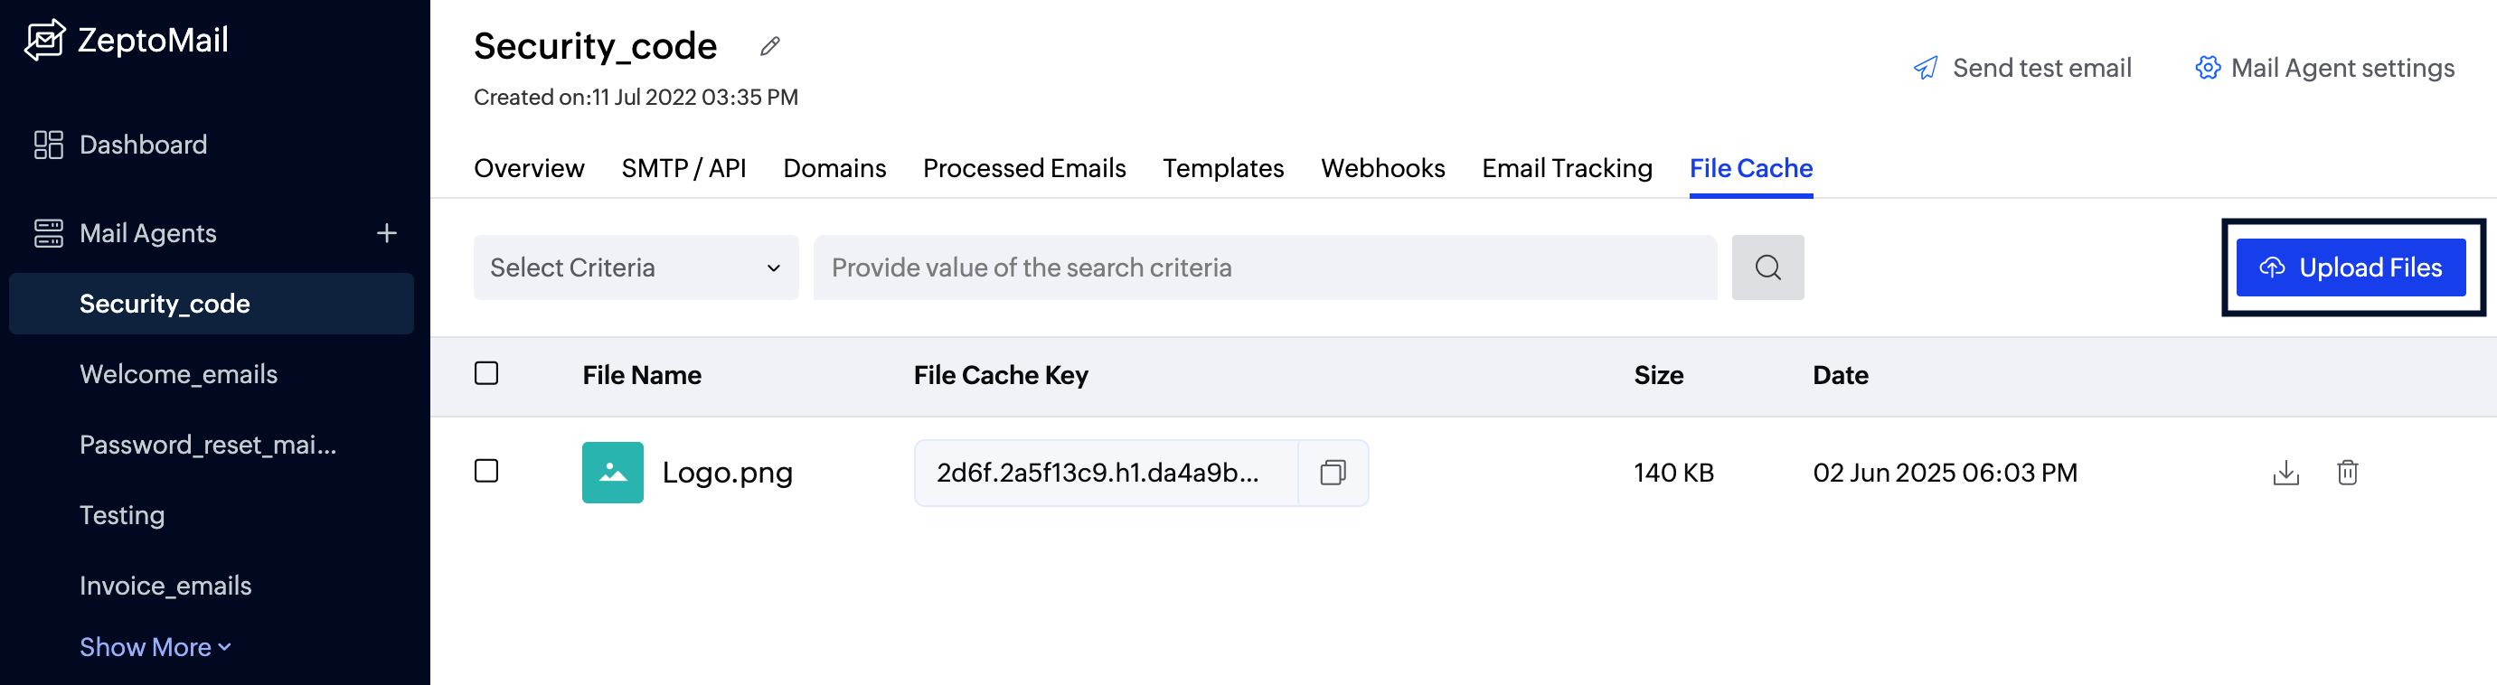Click the Logo.png image thumbnail
The image size is (2497, 685).
[x=613, y=473]
